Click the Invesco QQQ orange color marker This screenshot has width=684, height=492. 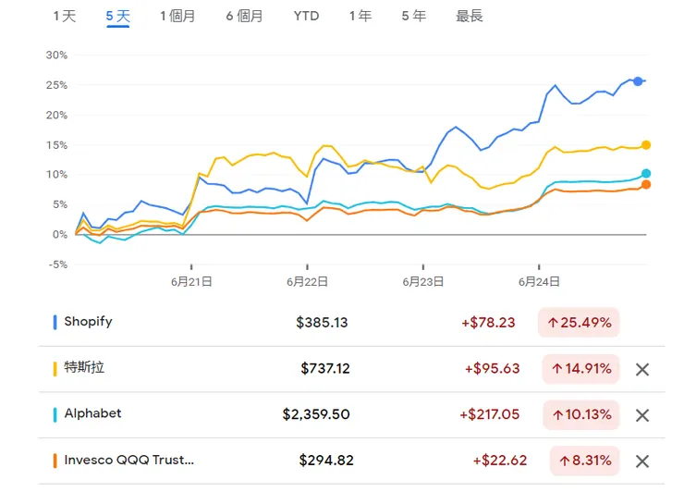tap(55, 461)
